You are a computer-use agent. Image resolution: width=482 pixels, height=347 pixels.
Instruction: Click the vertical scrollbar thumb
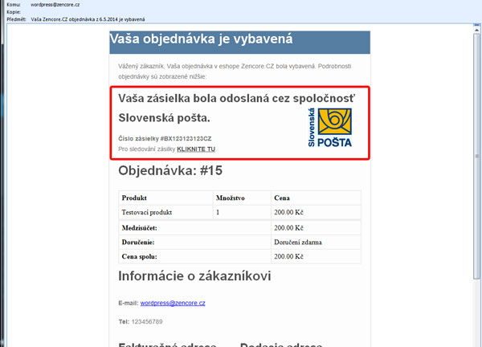pyautogui.click(x=476, y=157)
